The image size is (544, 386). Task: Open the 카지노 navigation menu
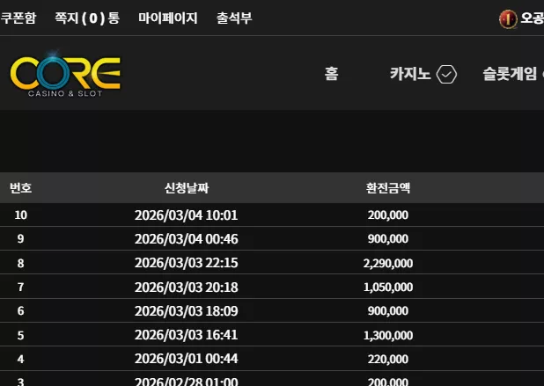coord(410,74)
